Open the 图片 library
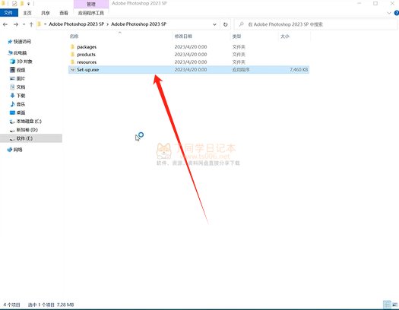 point(21,78)
